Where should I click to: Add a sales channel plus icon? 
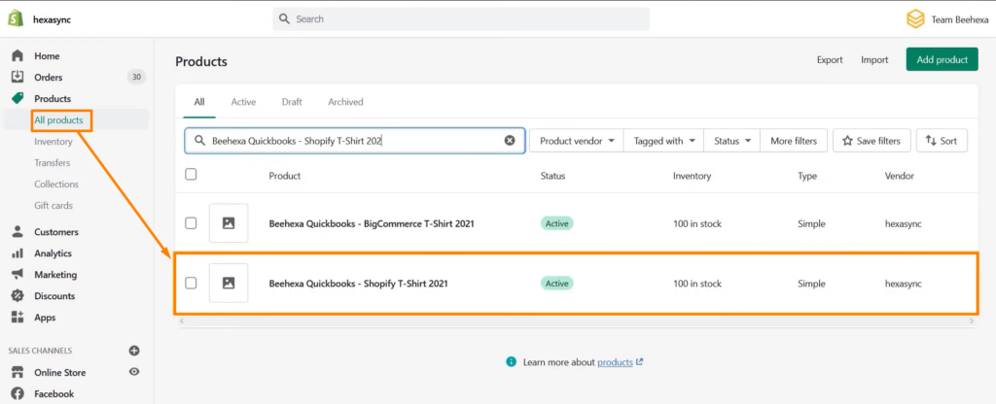[x=134, y=351]
